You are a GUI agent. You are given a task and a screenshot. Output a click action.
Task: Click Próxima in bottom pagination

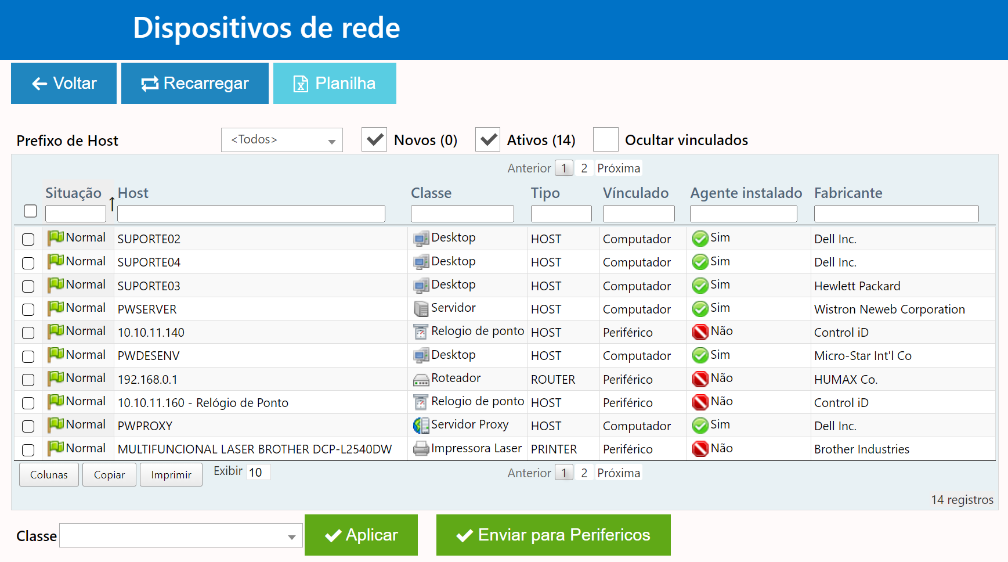[619, 473]
